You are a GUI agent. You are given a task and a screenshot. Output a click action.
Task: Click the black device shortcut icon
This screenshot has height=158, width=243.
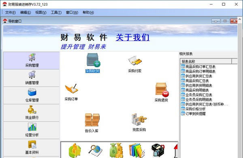(158, 150)
